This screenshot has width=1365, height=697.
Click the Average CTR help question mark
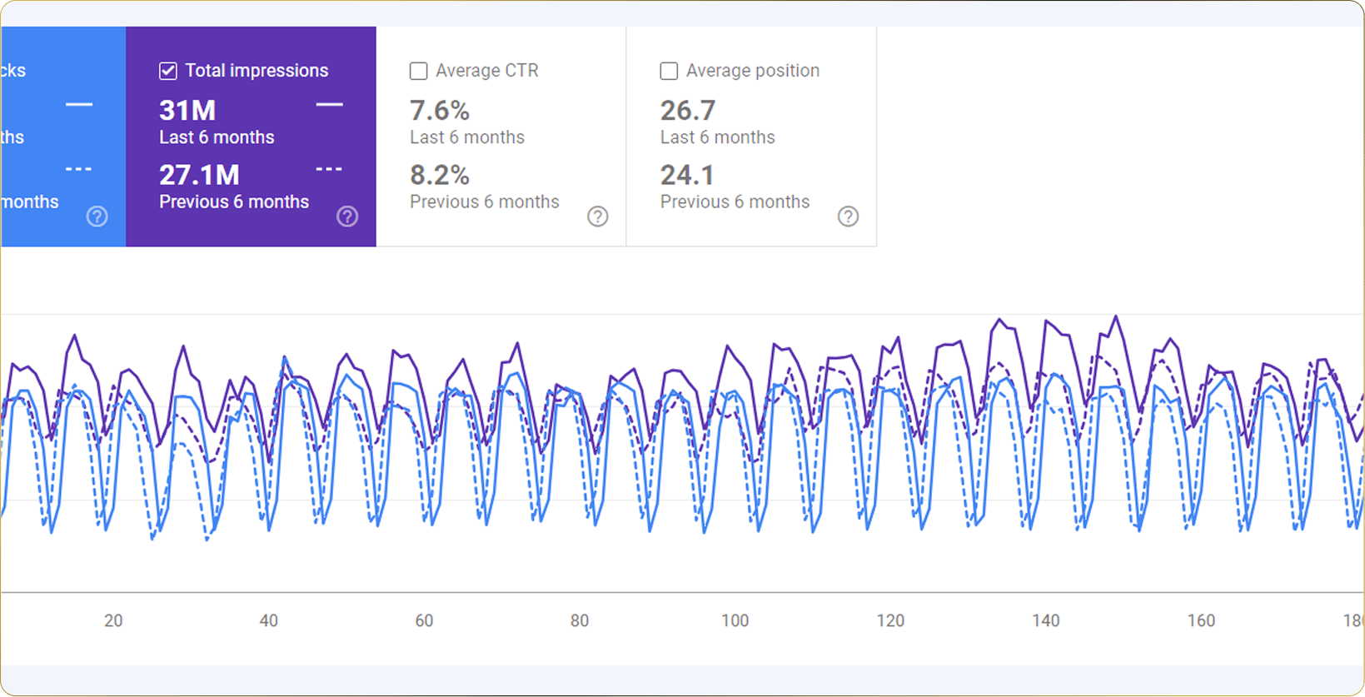click(x=597, y=217)
